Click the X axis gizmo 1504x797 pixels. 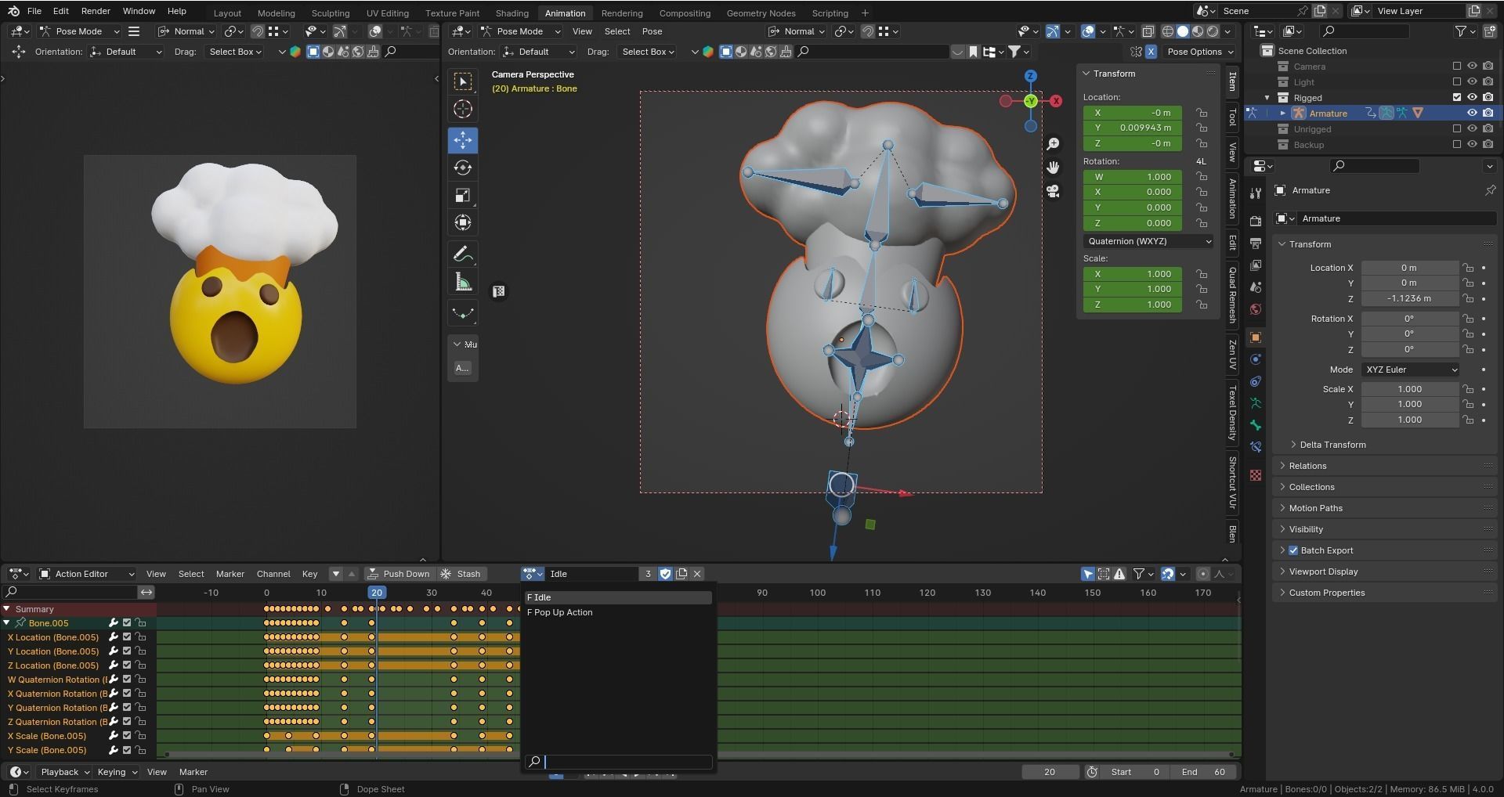tap(1056, 101)
